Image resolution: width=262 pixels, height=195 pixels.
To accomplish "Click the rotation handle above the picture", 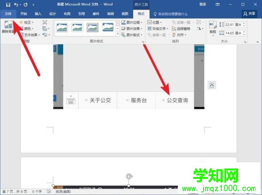I will point(129,176).
